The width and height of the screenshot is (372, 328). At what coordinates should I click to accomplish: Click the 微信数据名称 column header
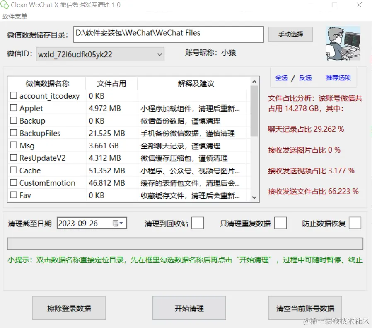(47, 84)
